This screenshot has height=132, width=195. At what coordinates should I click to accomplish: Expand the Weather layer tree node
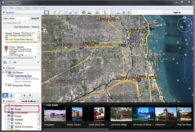5,119
